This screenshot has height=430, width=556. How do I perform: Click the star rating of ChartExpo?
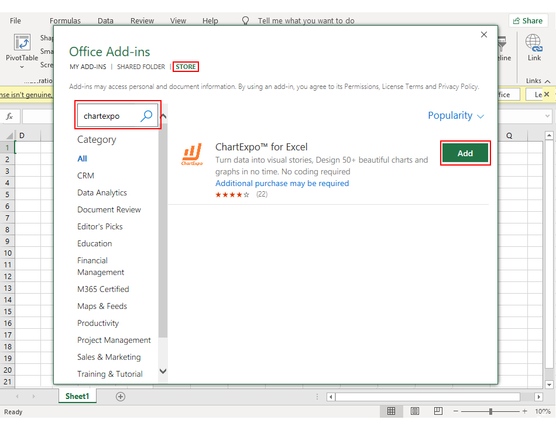pyautogui.click(x=232, y=195)
